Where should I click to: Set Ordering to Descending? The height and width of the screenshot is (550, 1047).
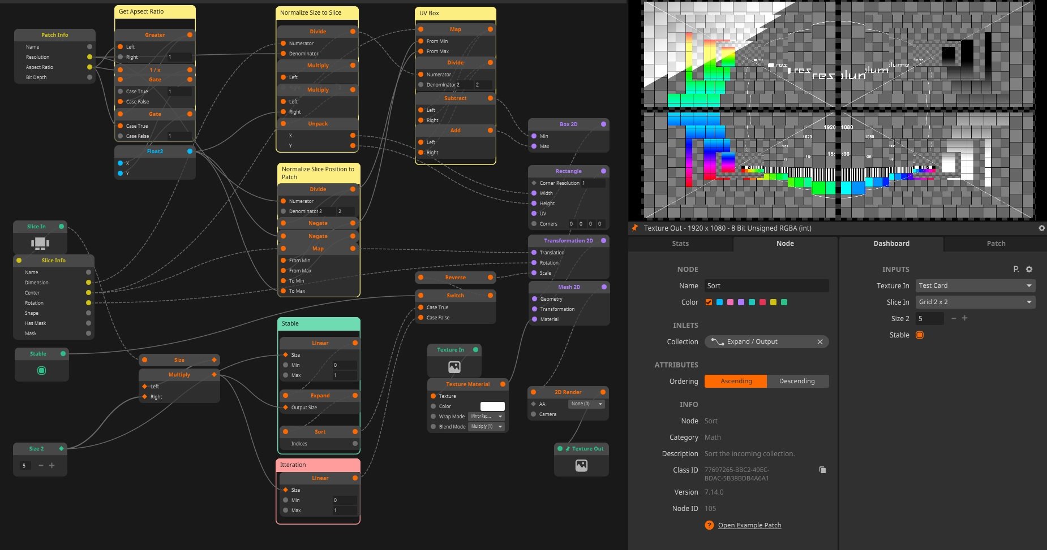tap(797, 381)
